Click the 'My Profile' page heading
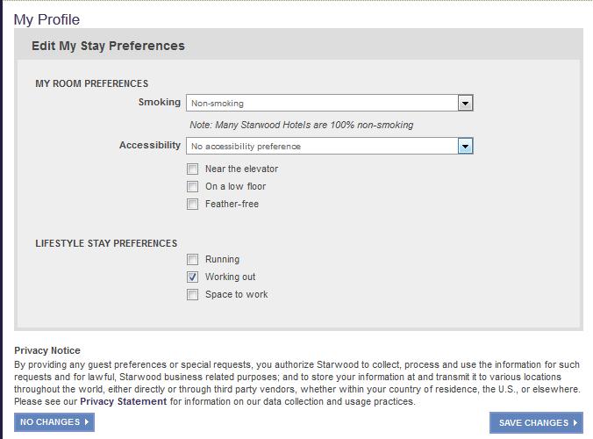Screen dimensions: 593x439 pos(46,19)
